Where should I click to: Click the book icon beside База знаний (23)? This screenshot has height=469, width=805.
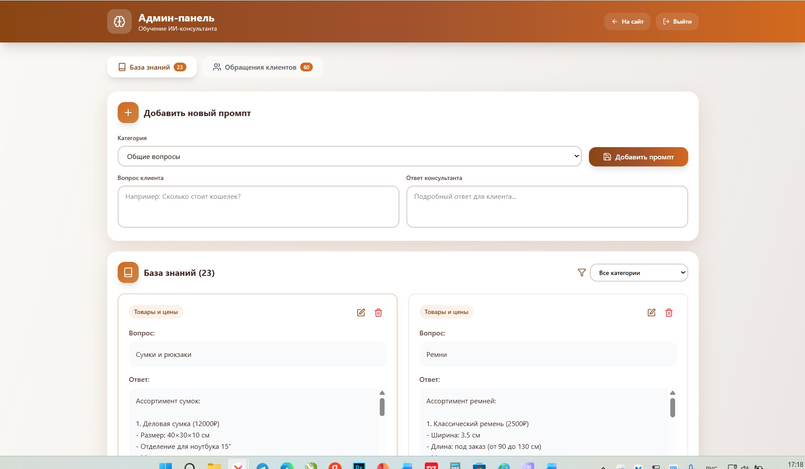coord(128,272)
